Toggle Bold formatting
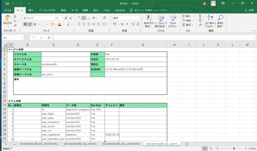The width and height of the screenshot is (257, 151). point(25,24)
